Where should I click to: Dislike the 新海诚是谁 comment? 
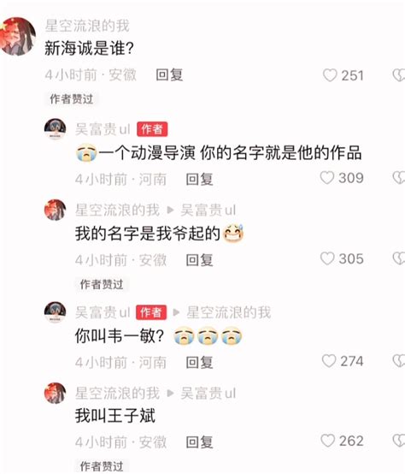[x=399, y=75]
